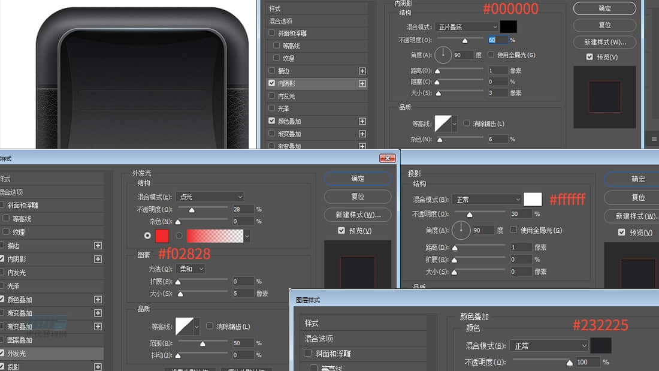Click the 大小 field showing 5 in 外发光
659x371 pixels.
coord(243,293)
